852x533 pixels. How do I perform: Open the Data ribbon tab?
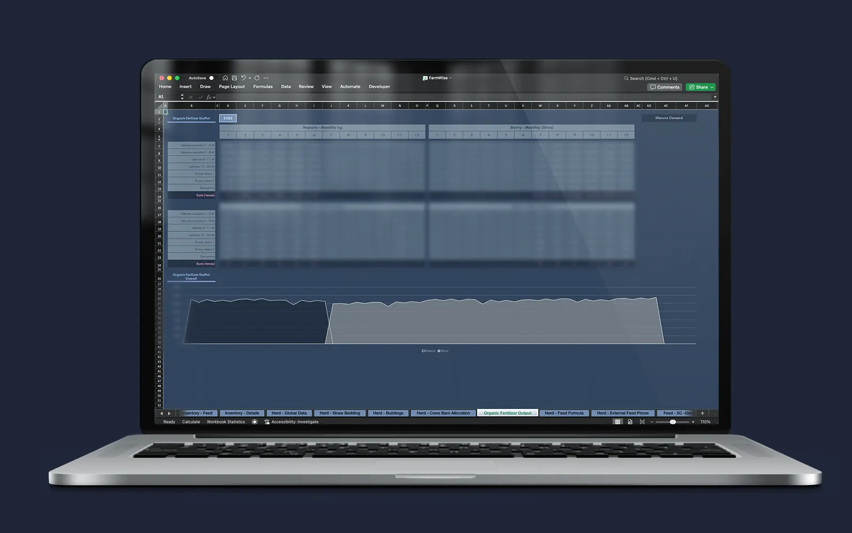[x=286, y=86]
